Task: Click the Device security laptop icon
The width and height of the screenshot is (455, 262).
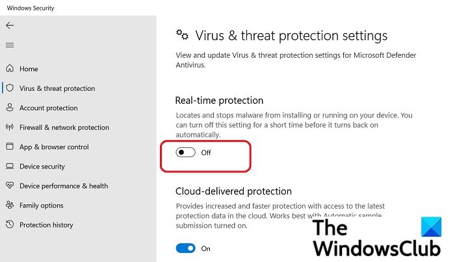Action: [x=10, y=166]
